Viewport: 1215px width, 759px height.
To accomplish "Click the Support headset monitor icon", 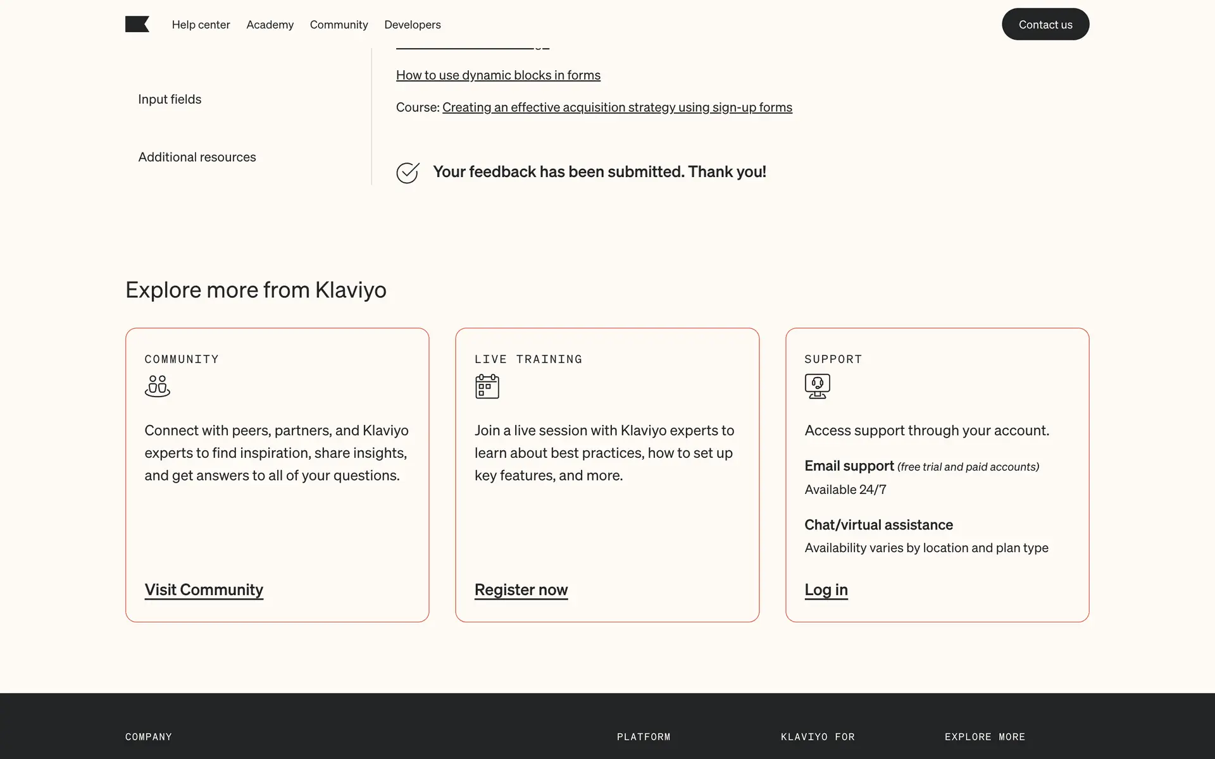I will (x=817, y=386).
